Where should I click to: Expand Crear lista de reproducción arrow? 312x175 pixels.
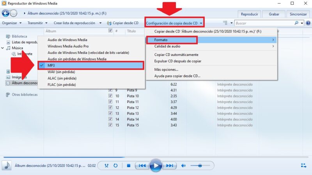101,23
